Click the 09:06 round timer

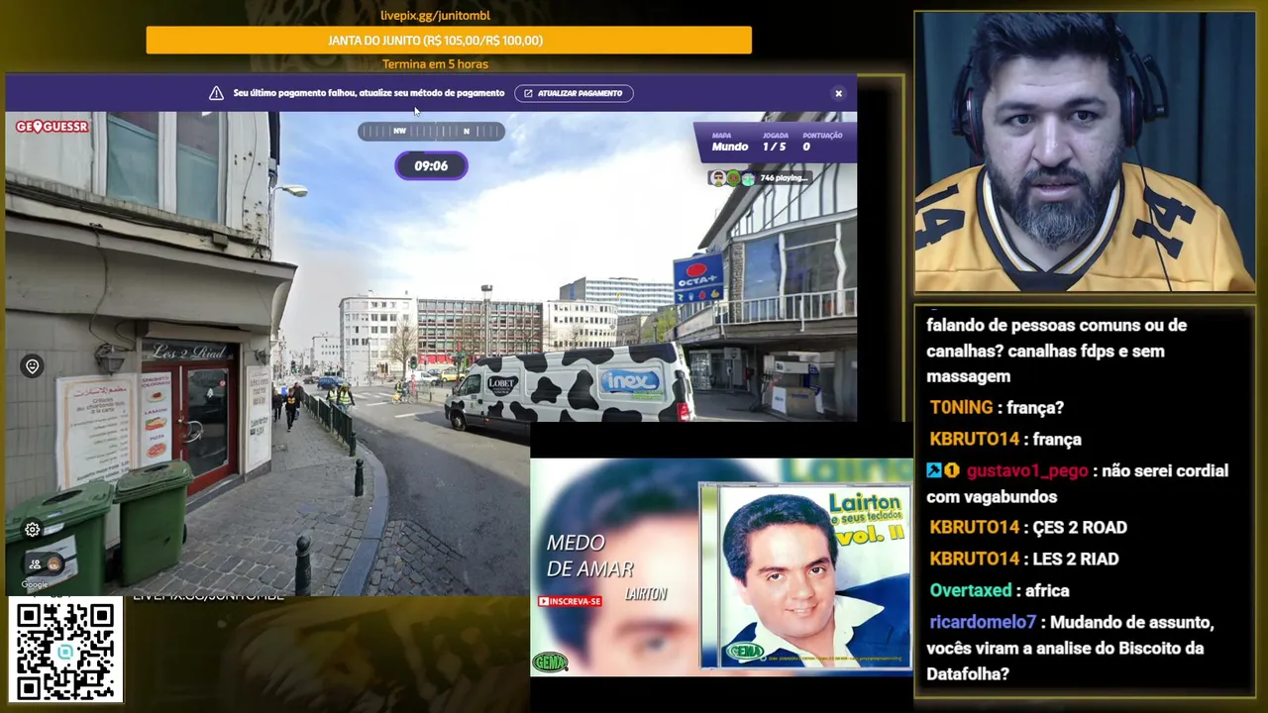pos(431,165)
